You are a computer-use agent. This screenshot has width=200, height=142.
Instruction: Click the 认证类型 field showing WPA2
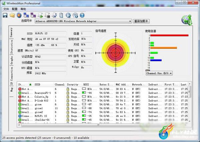pyautogui.click(x=50, y=56)
